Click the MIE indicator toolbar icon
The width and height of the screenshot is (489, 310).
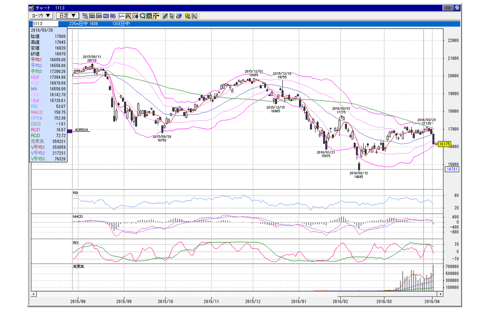click(x=106, y=16)
